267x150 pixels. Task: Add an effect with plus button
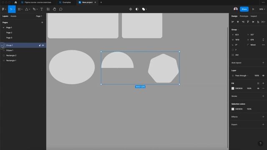(x=263, y=117)
